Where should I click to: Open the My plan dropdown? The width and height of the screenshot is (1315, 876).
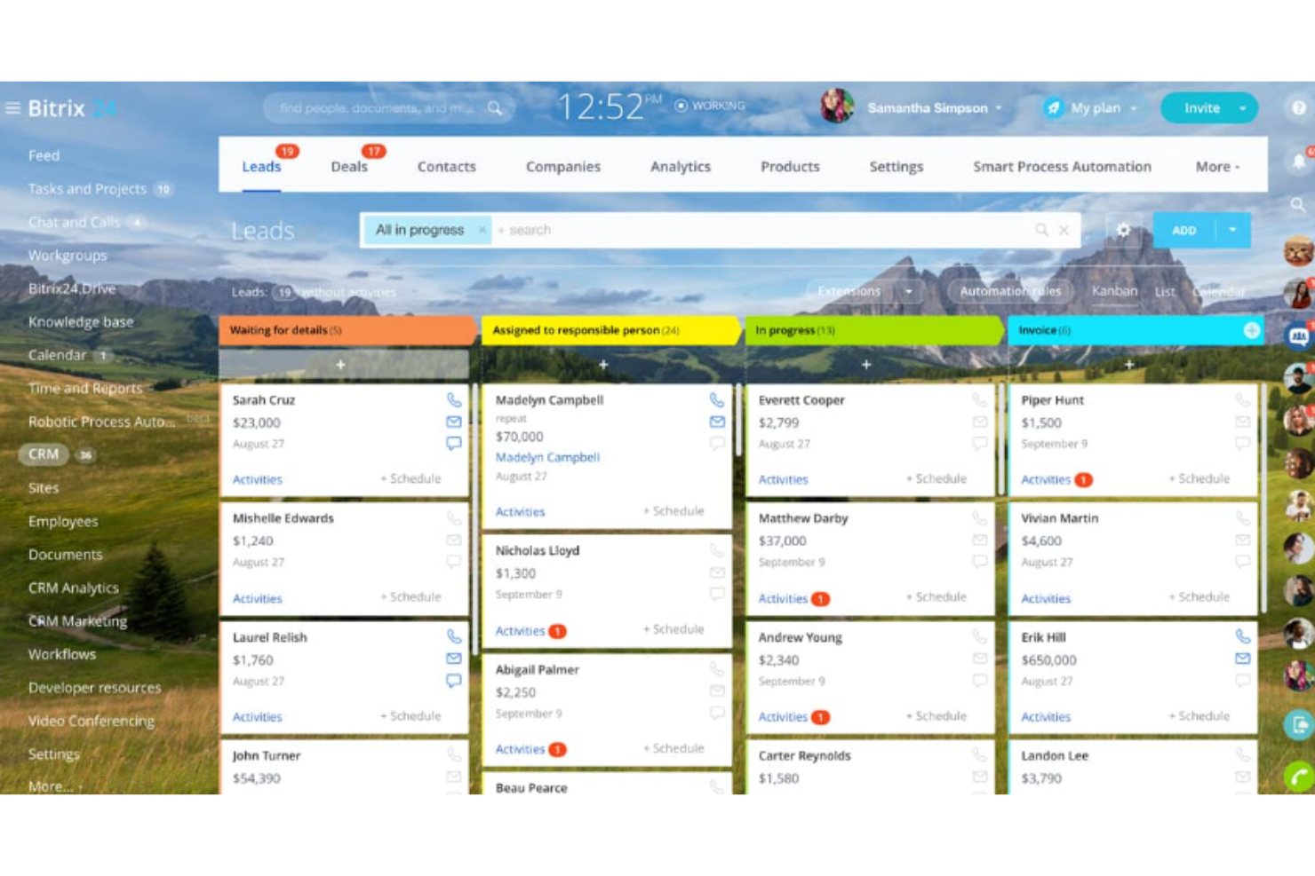click(1093, 108)
